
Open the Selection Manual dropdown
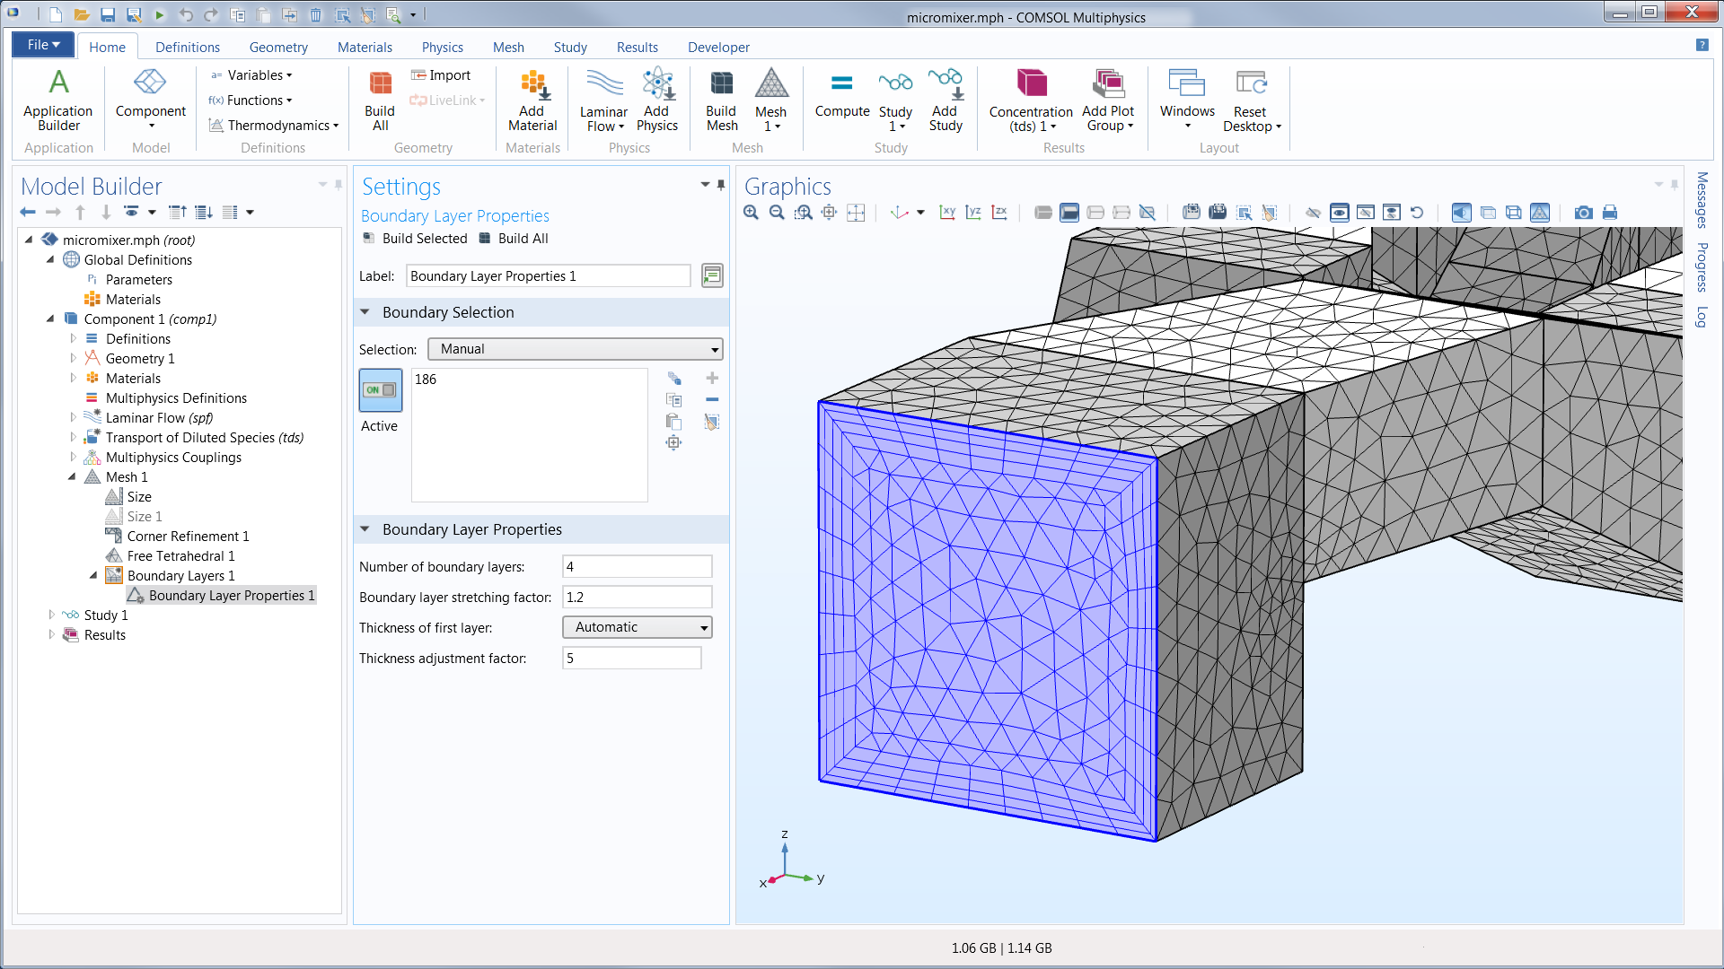point(576,349)
